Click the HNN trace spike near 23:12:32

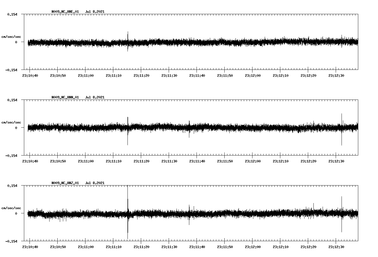pos(342,120)
